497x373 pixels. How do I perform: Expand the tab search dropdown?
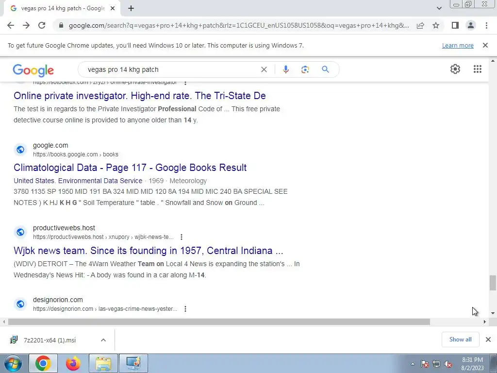pos(439,8)
